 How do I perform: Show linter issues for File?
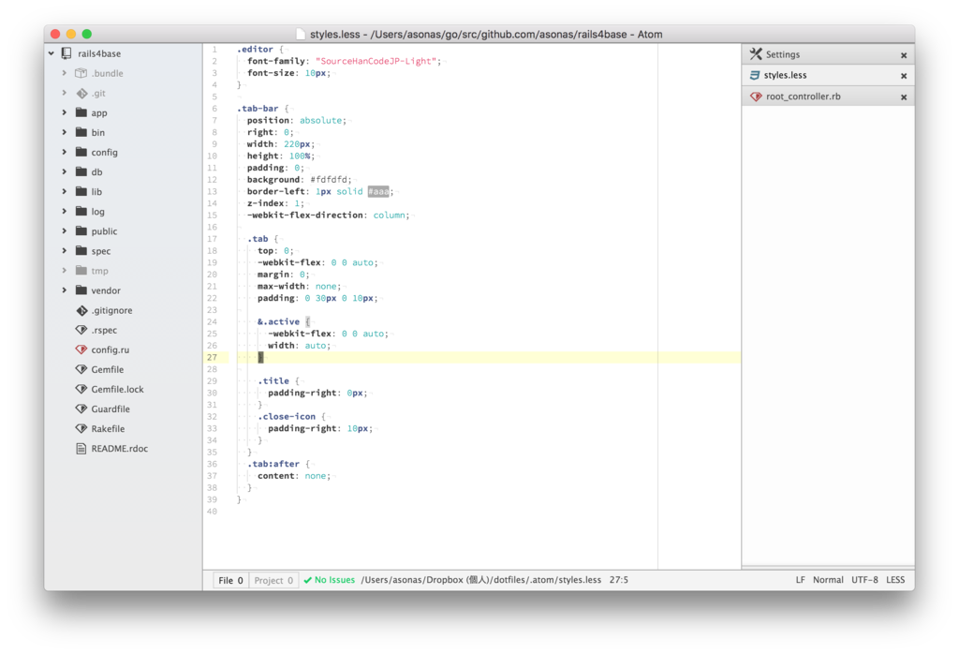(x=230, y=580)
